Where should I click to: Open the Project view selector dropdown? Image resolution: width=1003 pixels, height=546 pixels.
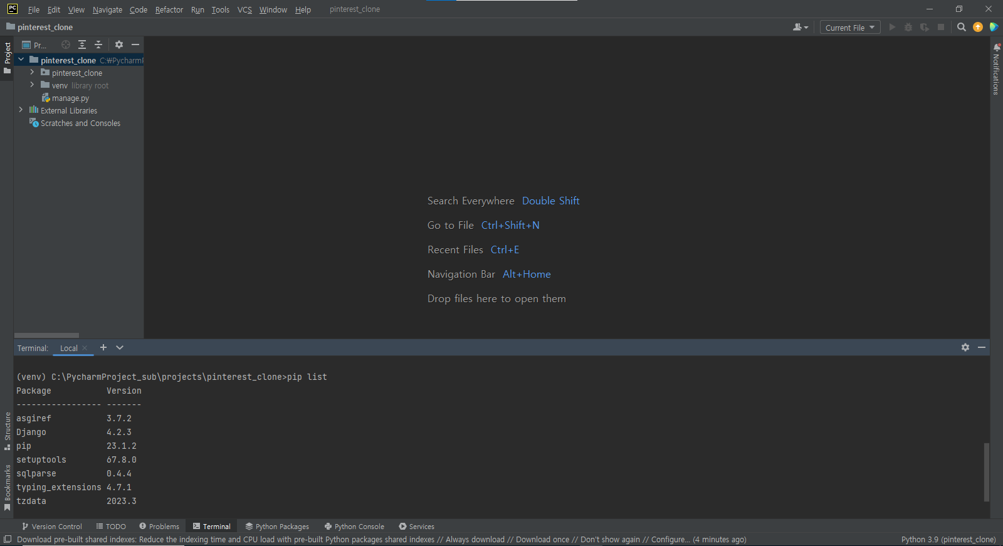34,45
